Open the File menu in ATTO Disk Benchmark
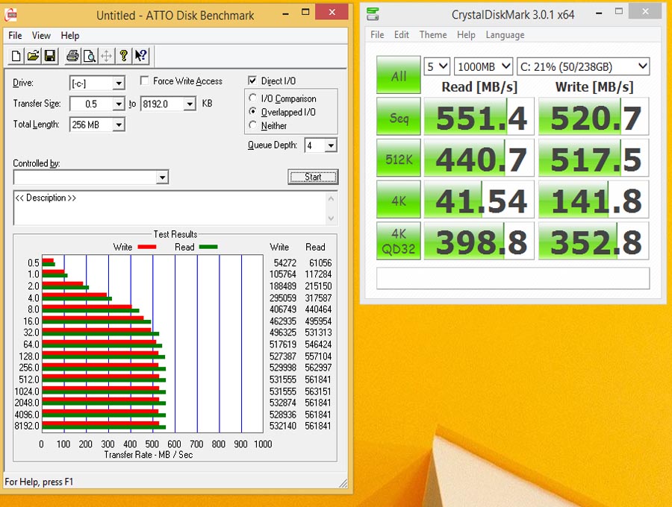The image size is (672, 507). coord(15,36)
